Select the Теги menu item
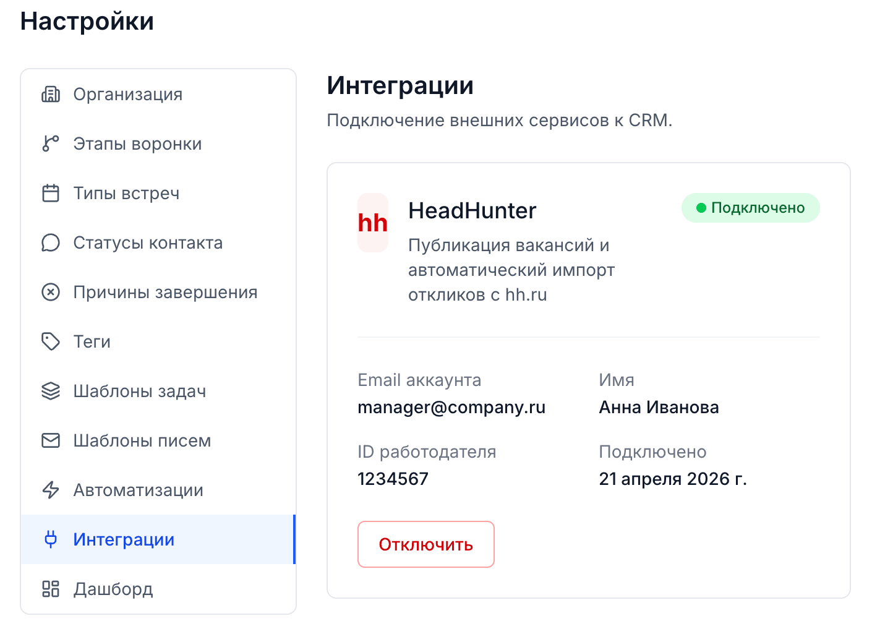 pos(158,341)
